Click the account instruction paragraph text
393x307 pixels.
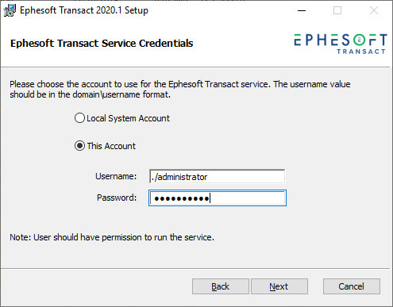(x=180, y=89)
